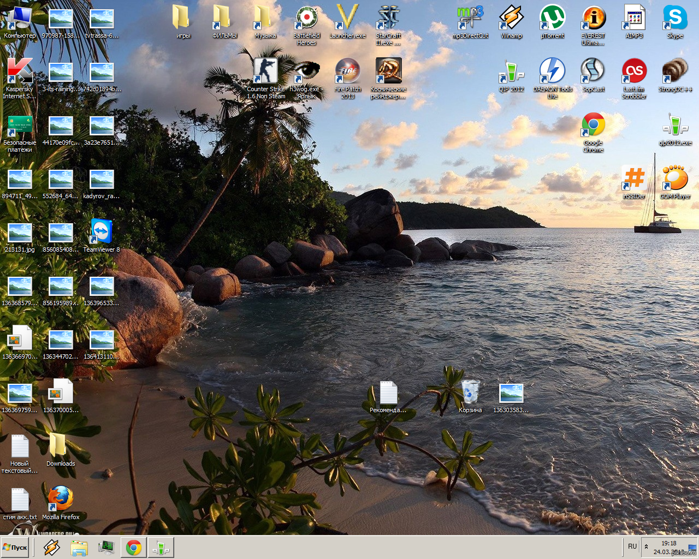This screenshot has width=699, height=559.
Task: Open EVEREST Ultimate shortcut
Action: click(593, 25)
